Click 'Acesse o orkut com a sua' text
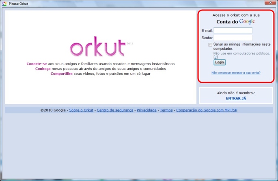 pyautogui.click(x=236, y=15)
